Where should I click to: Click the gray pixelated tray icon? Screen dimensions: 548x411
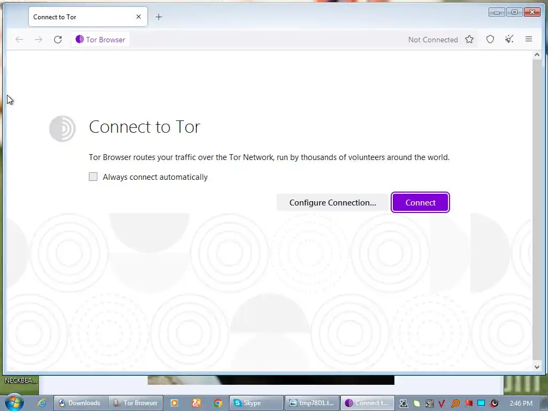tap(430, 404)
